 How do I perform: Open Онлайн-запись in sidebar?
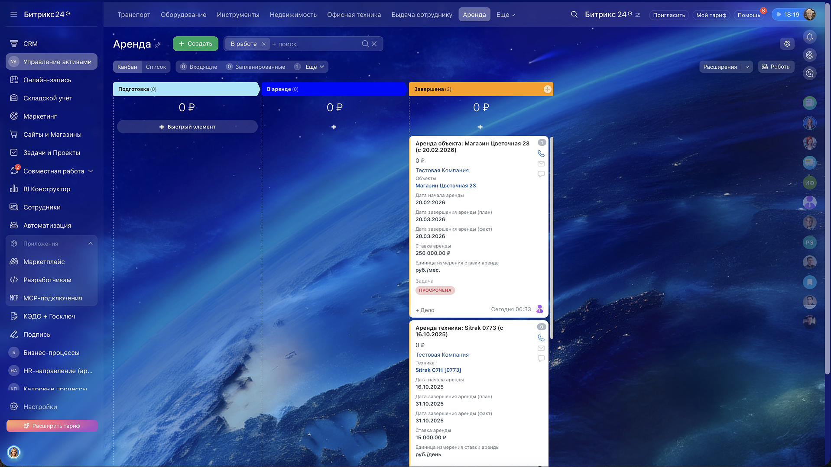[52, 80]
